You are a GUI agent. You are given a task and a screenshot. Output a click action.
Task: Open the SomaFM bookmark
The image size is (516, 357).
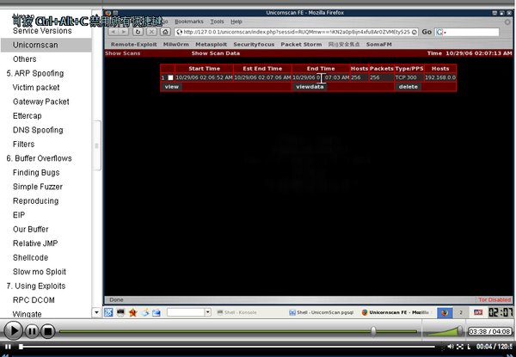coord(378,45)
